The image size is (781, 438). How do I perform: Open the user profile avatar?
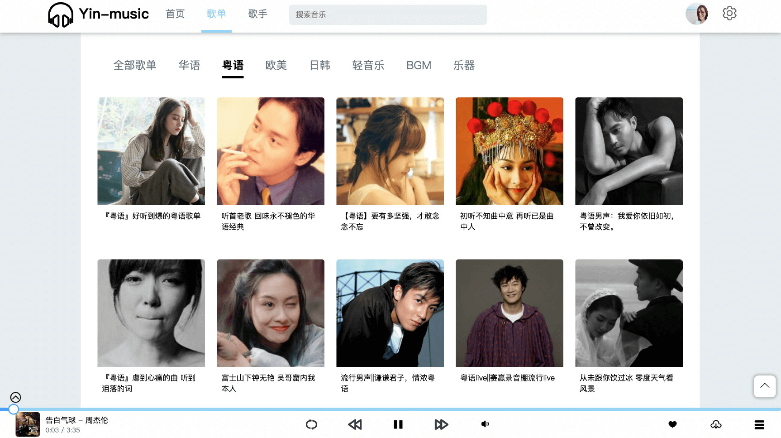696,14
